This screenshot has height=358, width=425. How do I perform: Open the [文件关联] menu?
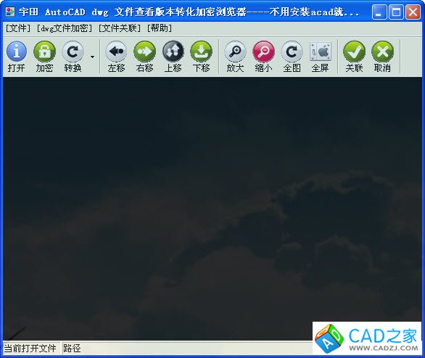point(120,28)
